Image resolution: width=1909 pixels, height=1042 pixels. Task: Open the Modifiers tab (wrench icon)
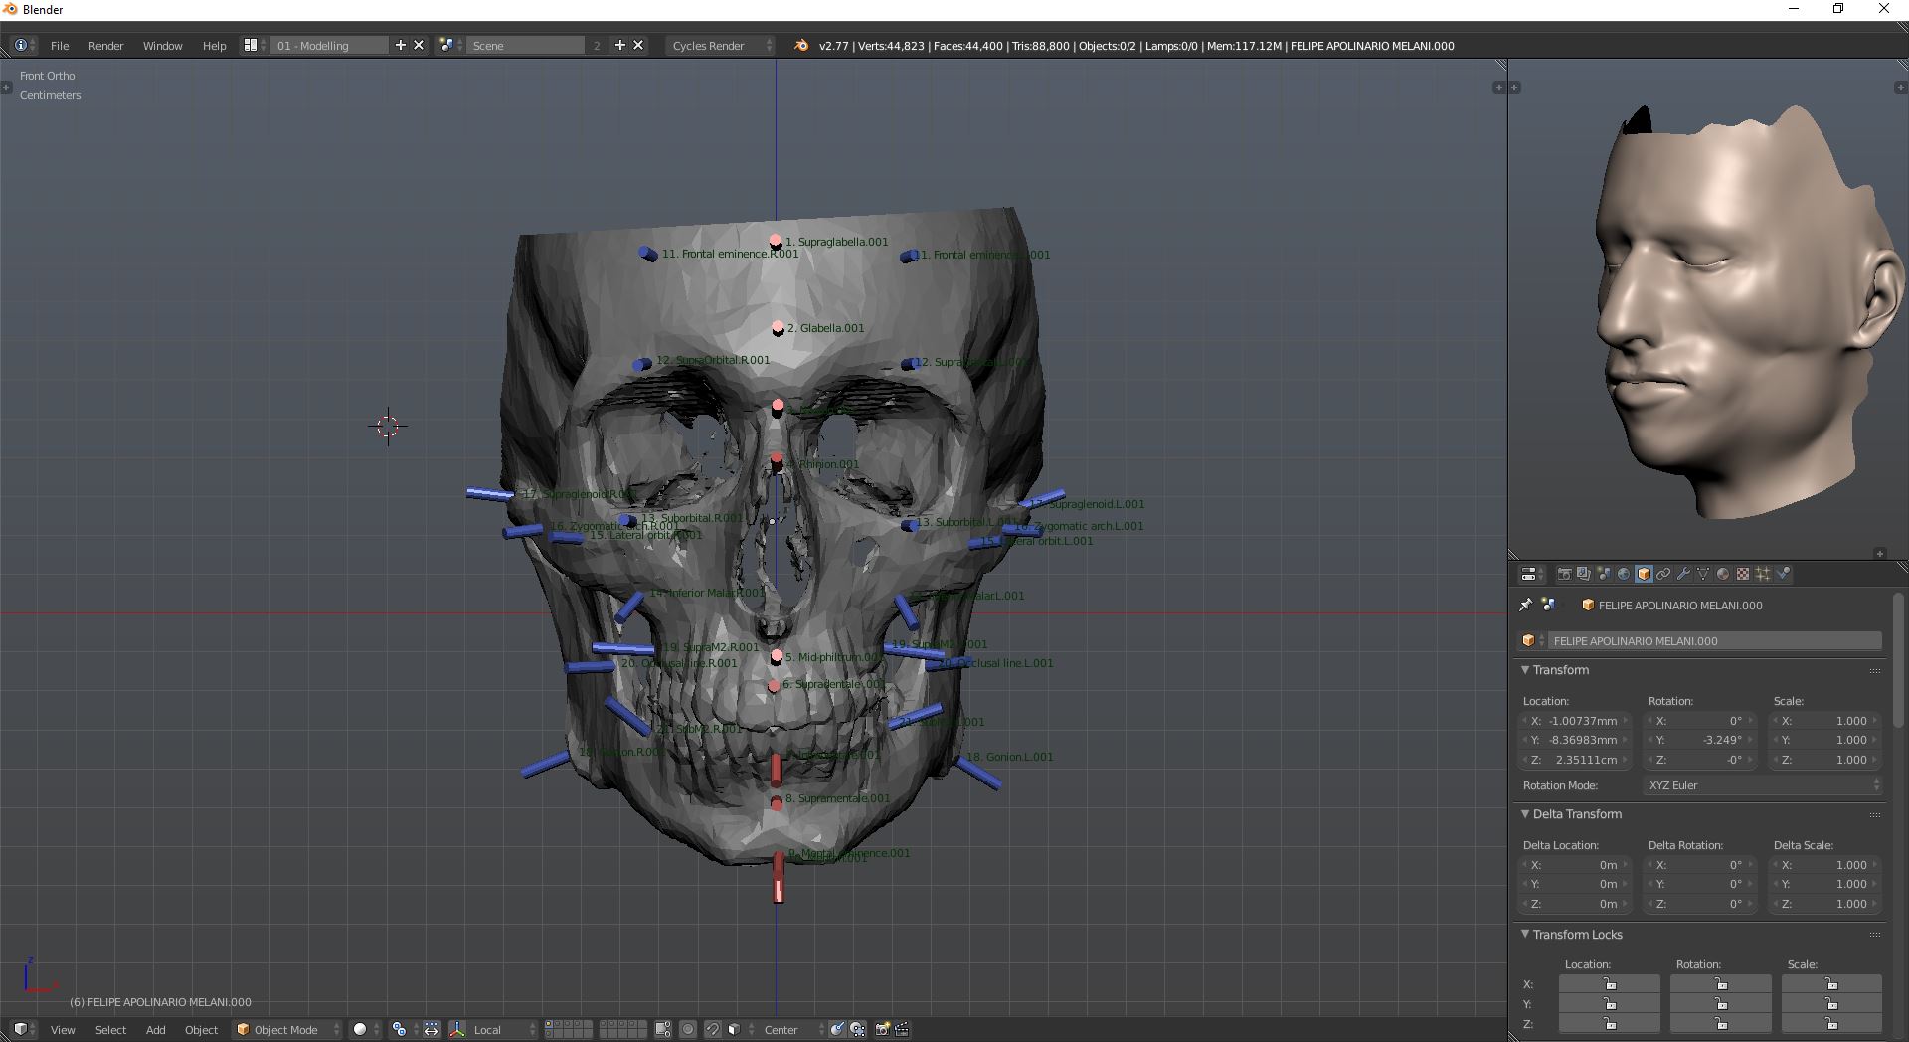coord(1683,574)
